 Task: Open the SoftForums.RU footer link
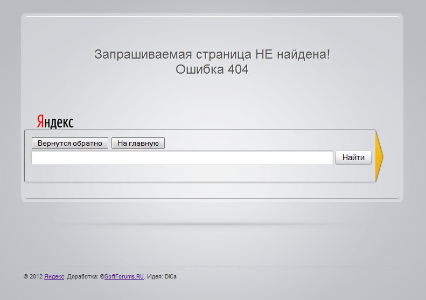124,276
